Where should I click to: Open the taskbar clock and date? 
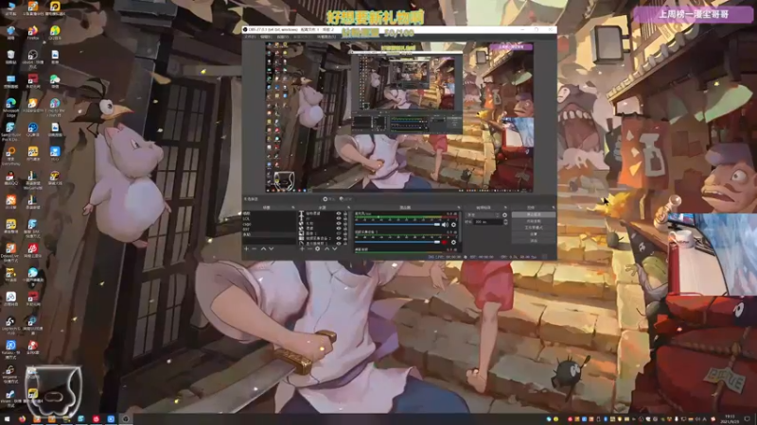730,418
